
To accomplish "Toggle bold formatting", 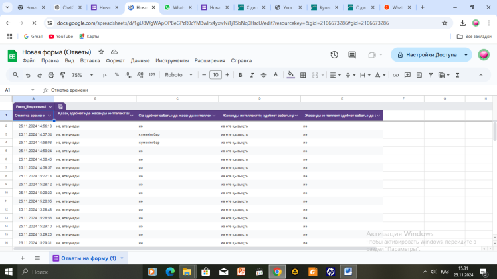I will (241, 75).
